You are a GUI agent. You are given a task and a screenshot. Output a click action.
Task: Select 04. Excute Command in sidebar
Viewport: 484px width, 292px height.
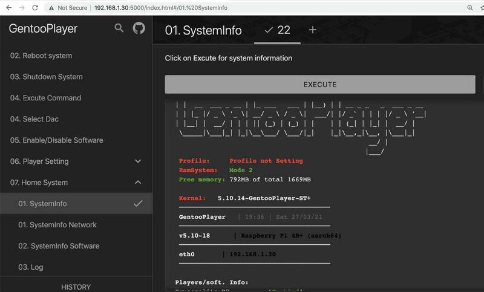click(45, 98)
